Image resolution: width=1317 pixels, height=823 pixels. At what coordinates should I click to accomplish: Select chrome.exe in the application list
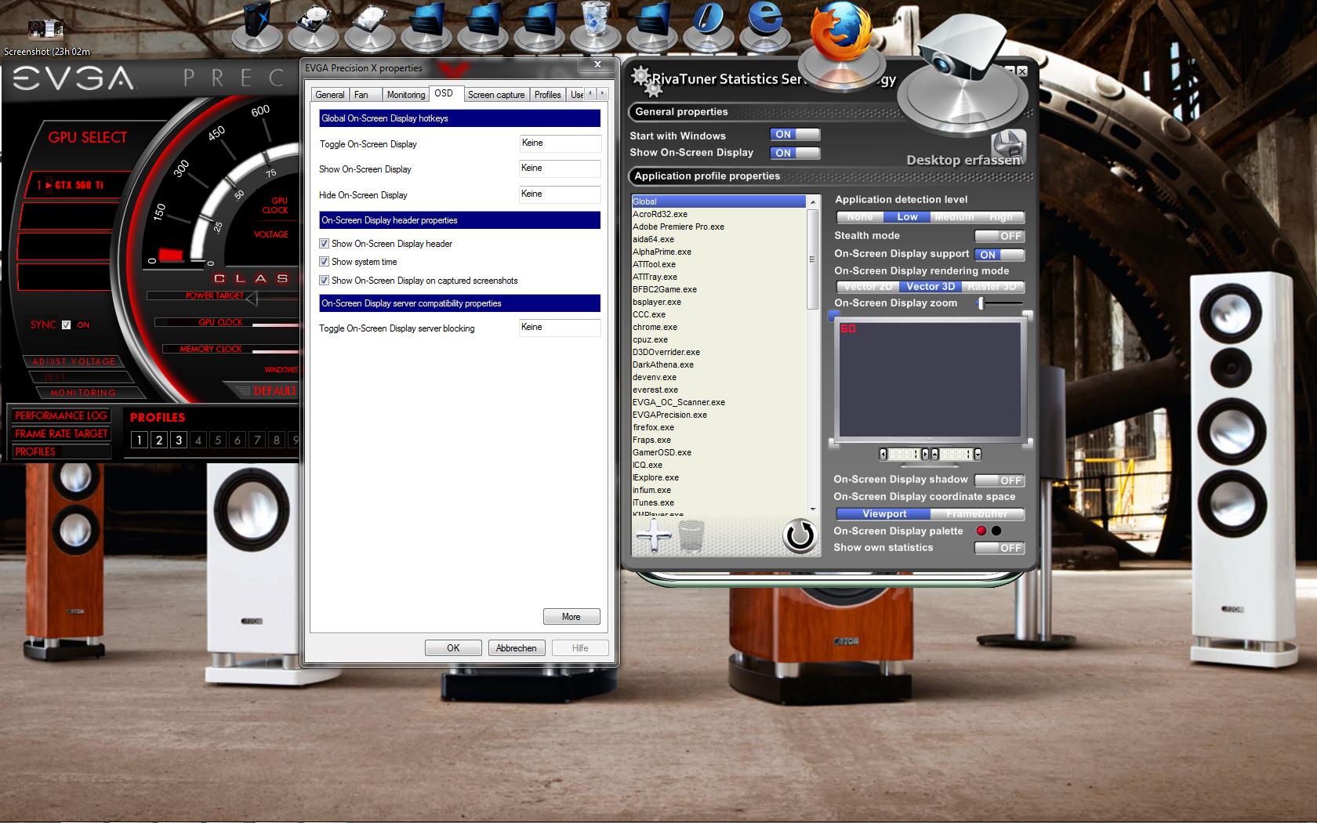719,327
